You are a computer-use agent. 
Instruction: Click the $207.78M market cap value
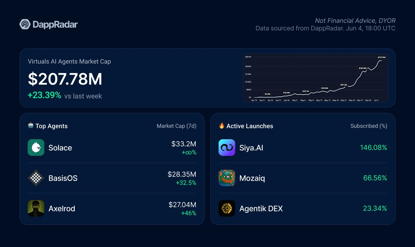point(65,79)
